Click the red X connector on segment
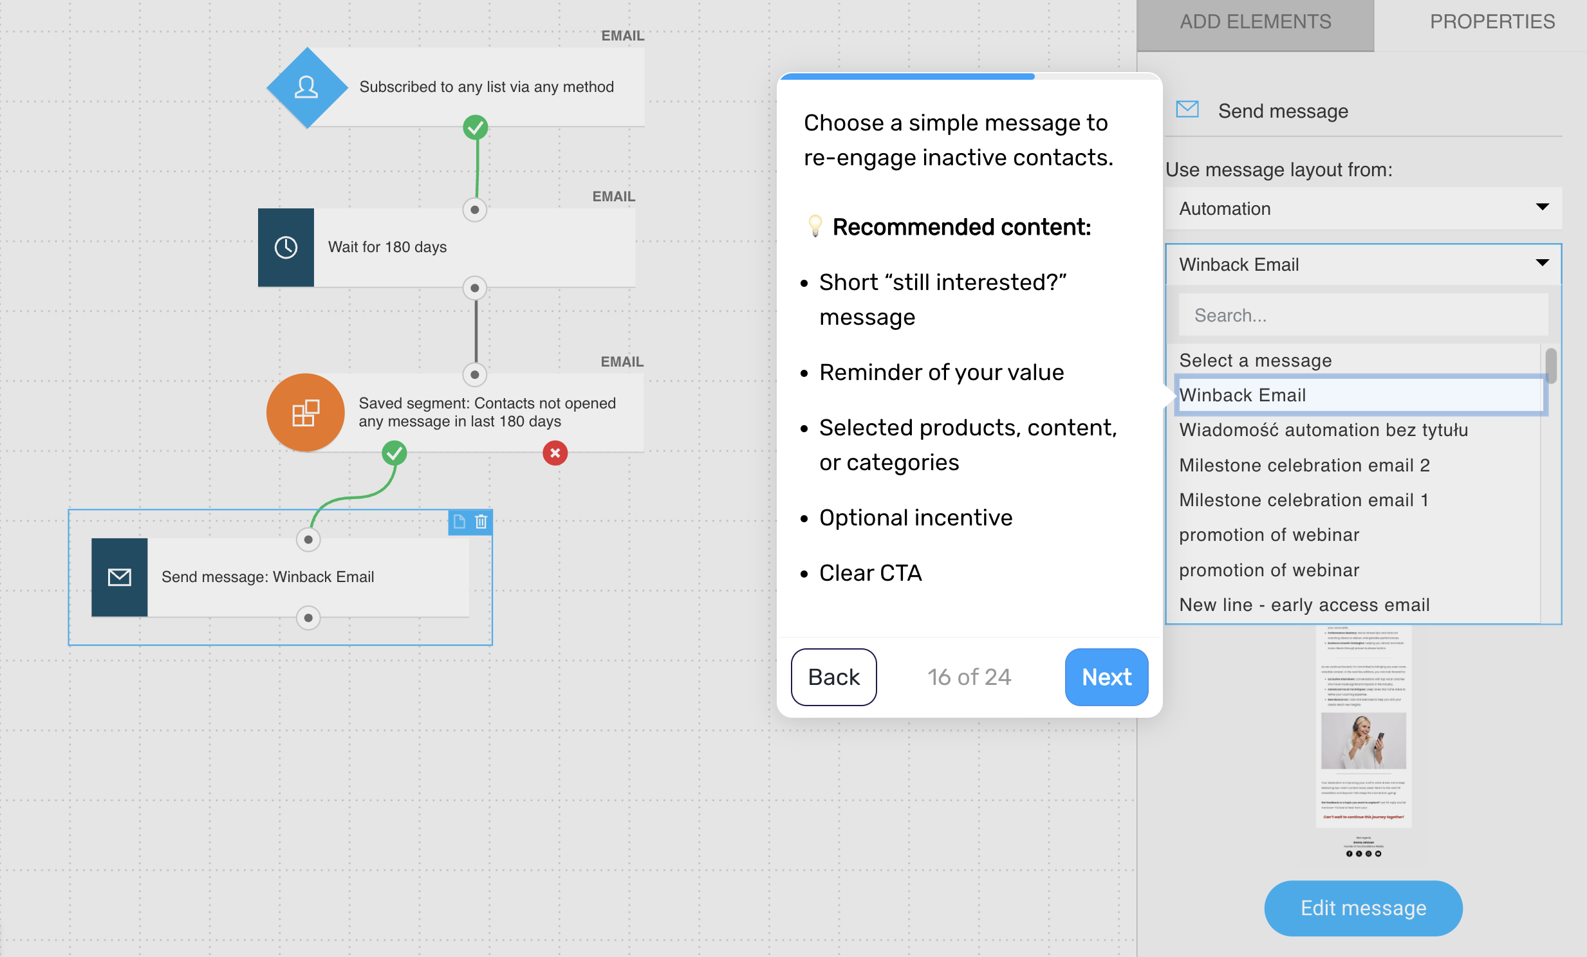Viewport: 1587px width, 957px height. 555,453
